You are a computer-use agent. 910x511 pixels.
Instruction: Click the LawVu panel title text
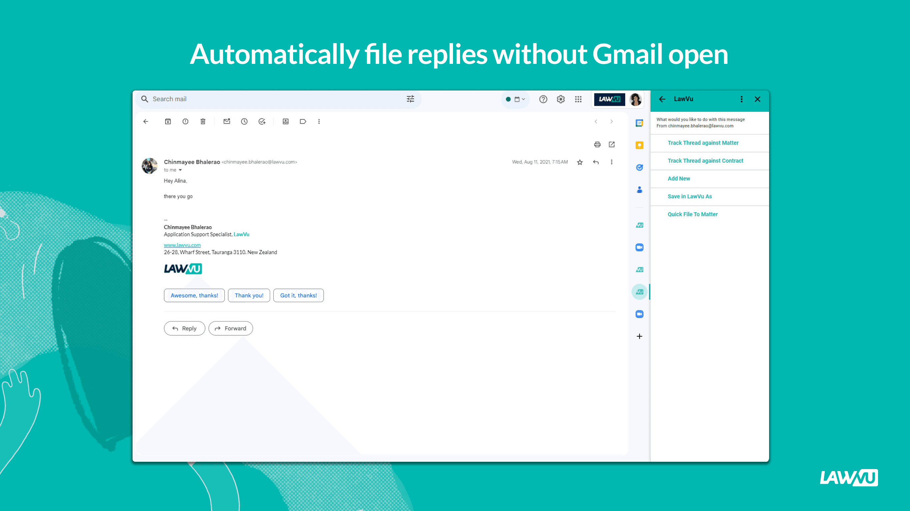point(683,99)
